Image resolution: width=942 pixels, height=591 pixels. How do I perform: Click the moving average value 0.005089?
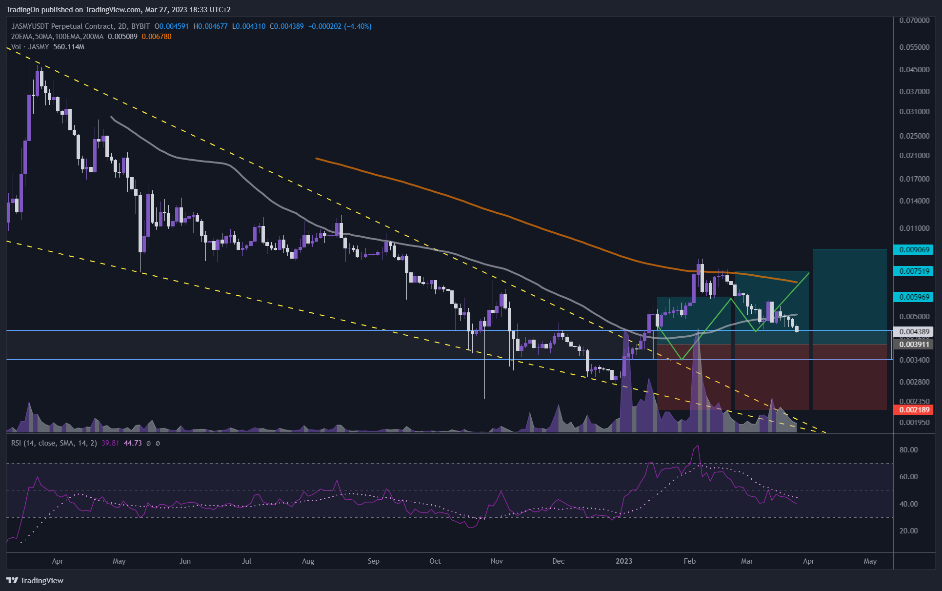coord(122,37)
